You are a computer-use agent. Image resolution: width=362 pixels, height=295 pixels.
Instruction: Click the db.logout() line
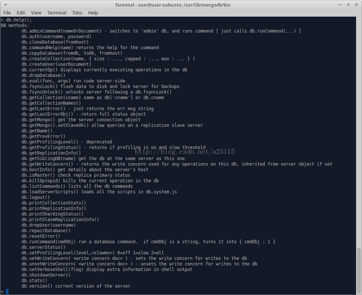click(x=36, y=197)
